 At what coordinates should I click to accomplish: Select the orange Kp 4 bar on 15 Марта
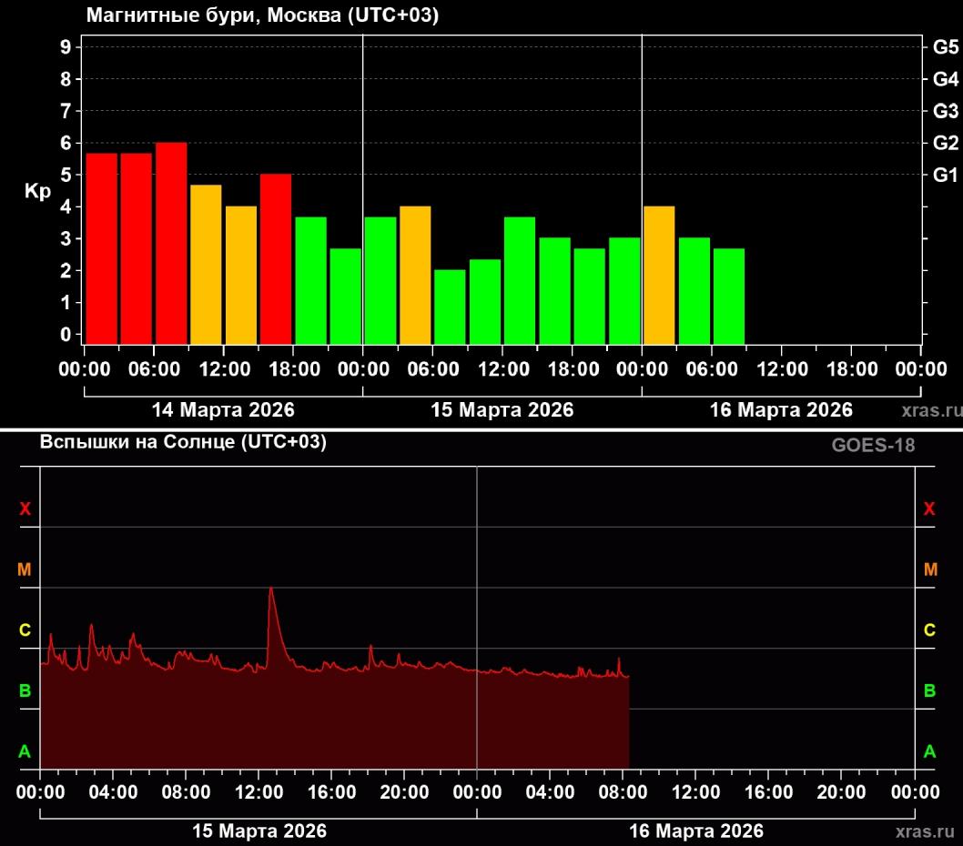(415, 275)
